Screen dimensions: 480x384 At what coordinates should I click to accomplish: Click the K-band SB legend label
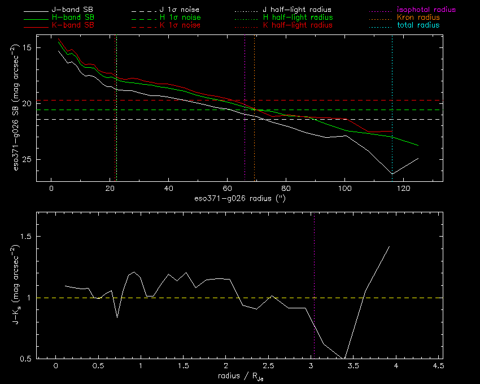coord(73,25)
